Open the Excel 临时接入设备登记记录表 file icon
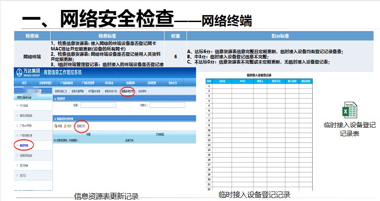 coord(349,110)
